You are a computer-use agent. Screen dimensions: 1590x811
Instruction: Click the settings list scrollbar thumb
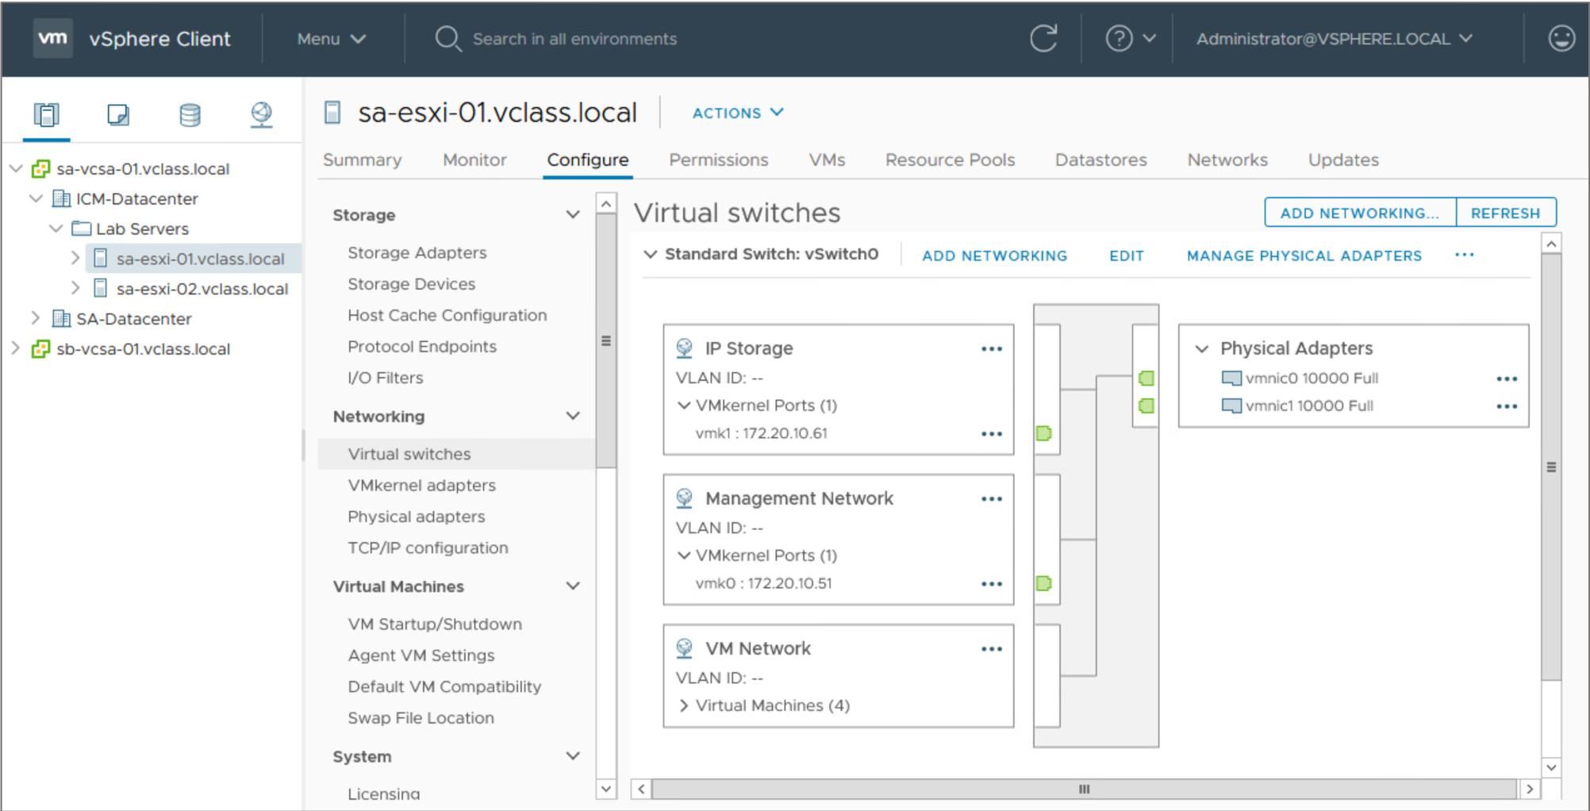[605, 341]
